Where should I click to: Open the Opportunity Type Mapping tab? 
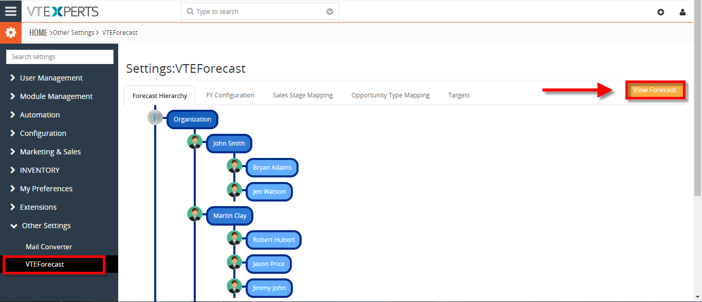[391, 95]
